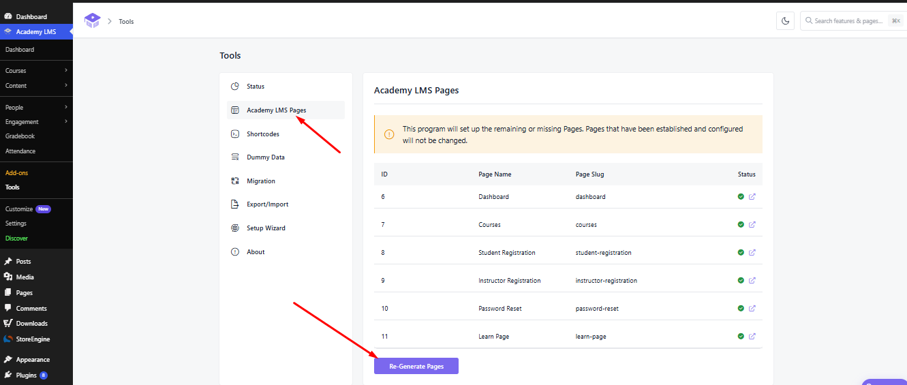The height and width of the screenshot is (385, 907).
Task: Open Attendance in sidebar
Action: (x=20, y=151)
